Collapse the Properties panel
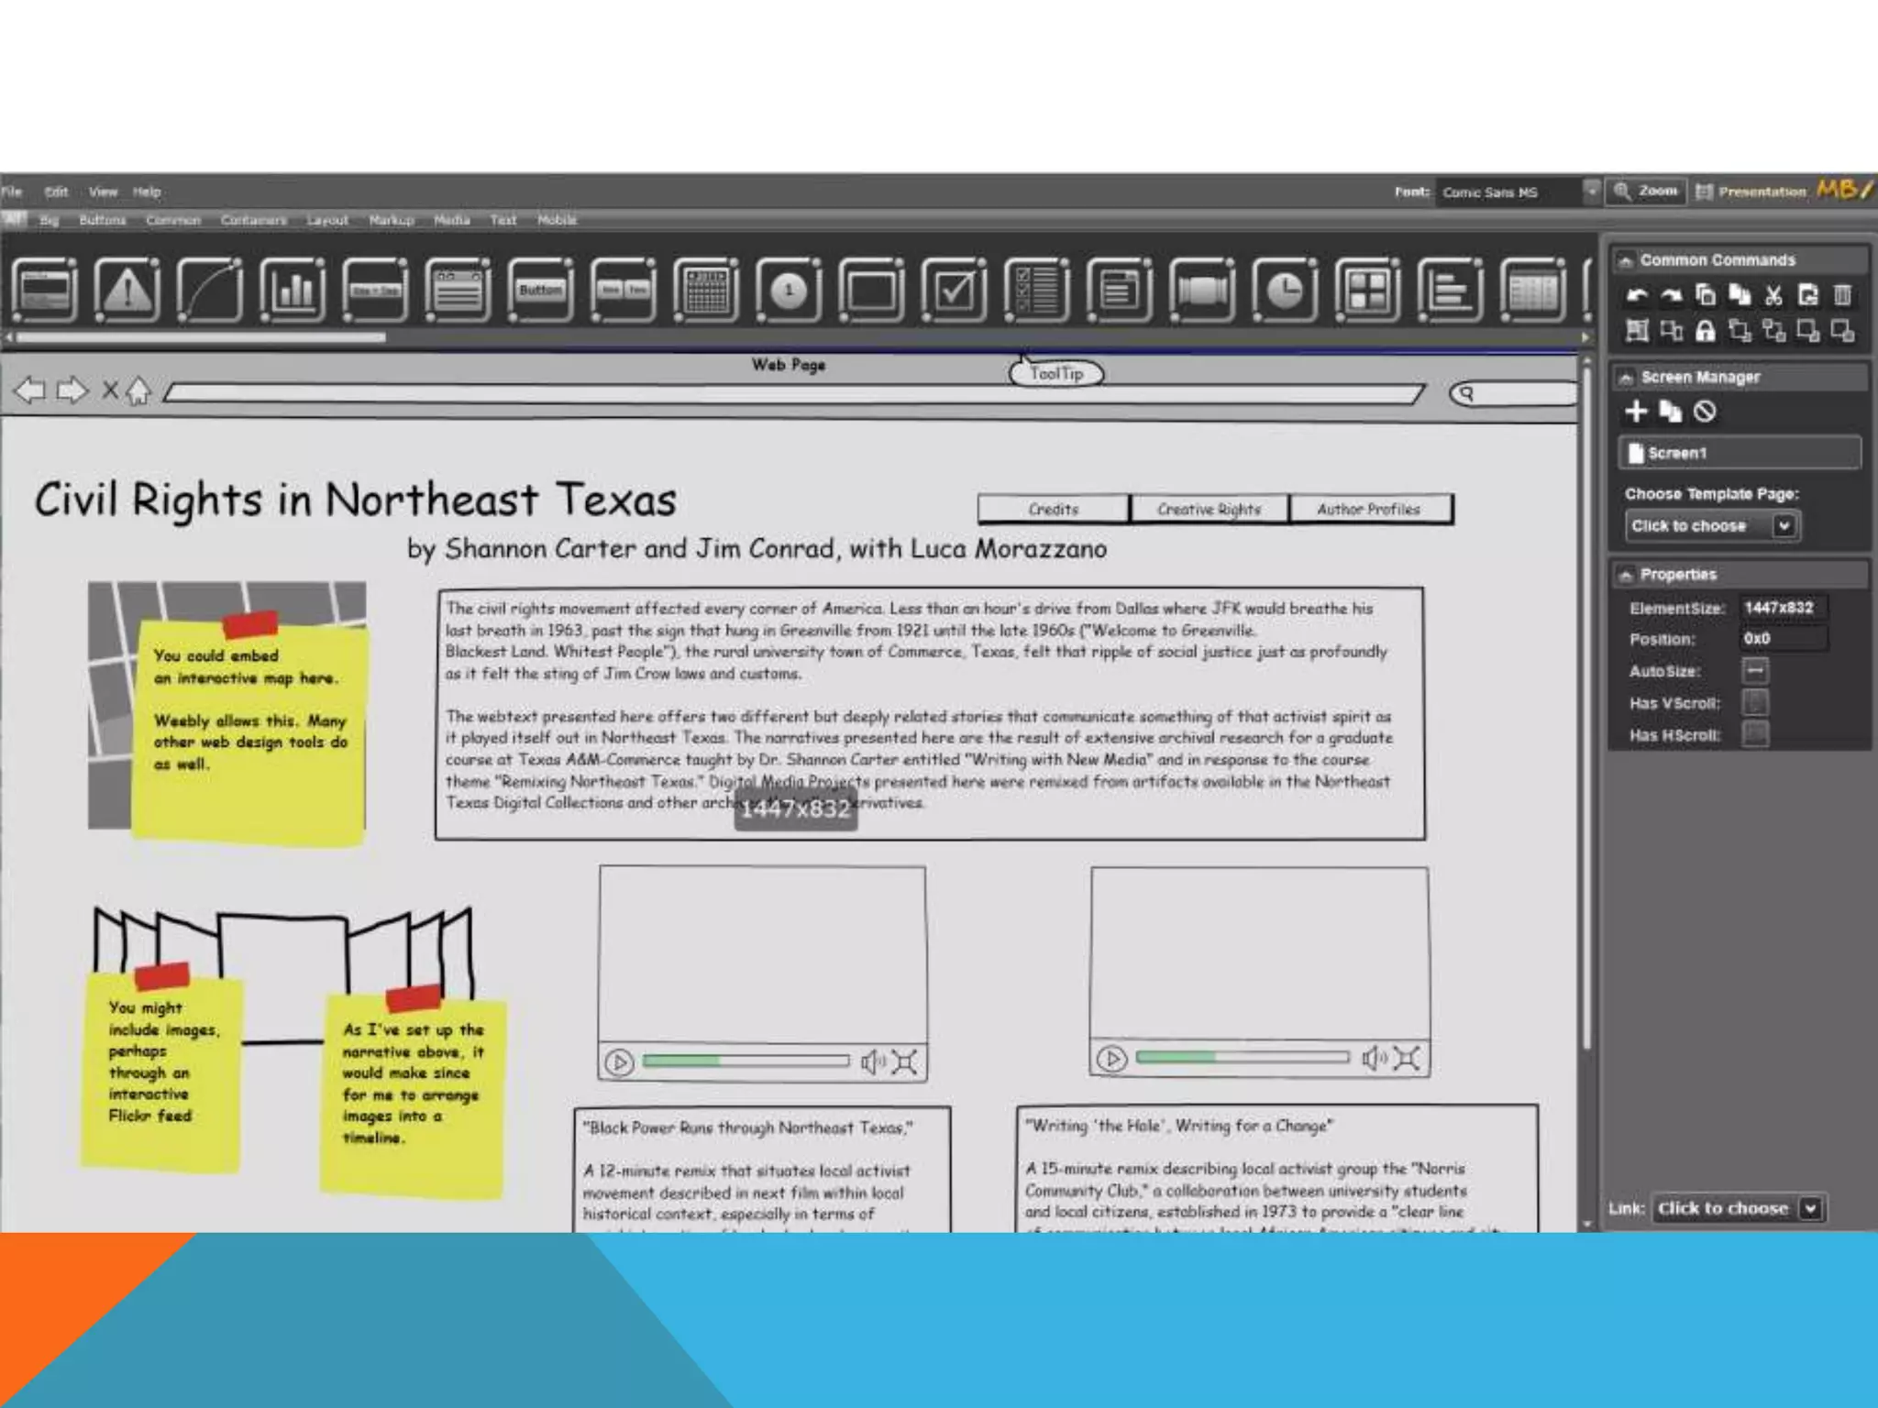 point(1626,575)
